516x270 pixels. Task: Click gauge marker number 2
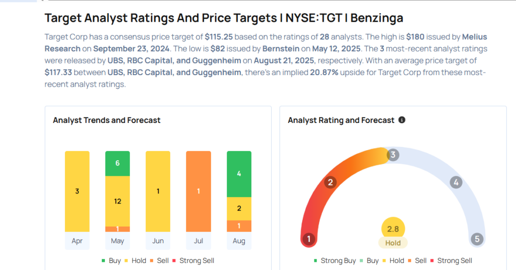331,182
